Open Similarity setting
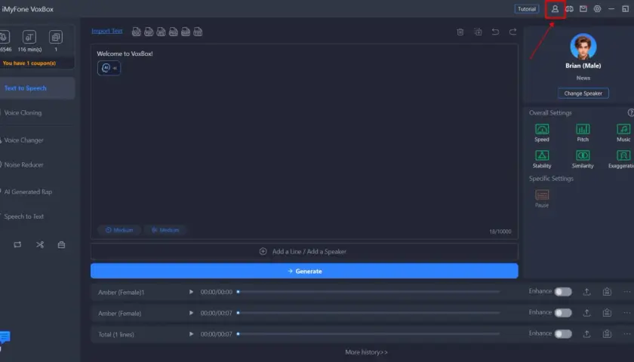The height and width of the screenshot is (362, 634). point(583,159)
